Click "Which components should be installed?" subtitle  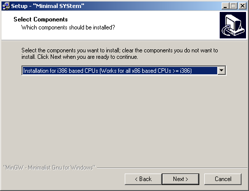pos(68,27)
